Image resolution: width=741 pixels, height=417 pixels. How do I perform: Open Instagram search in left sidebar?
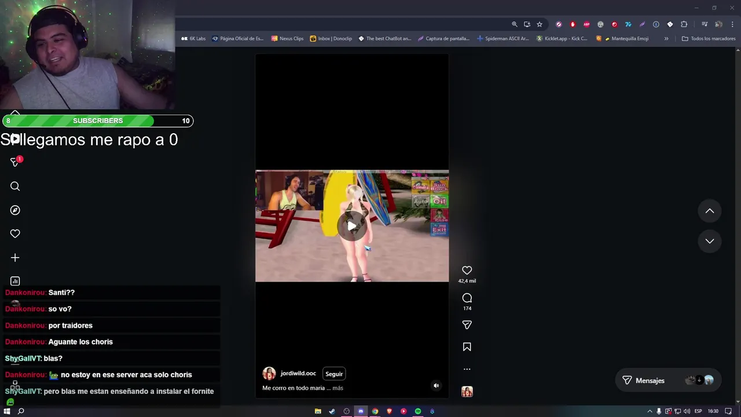click(15, 186)
